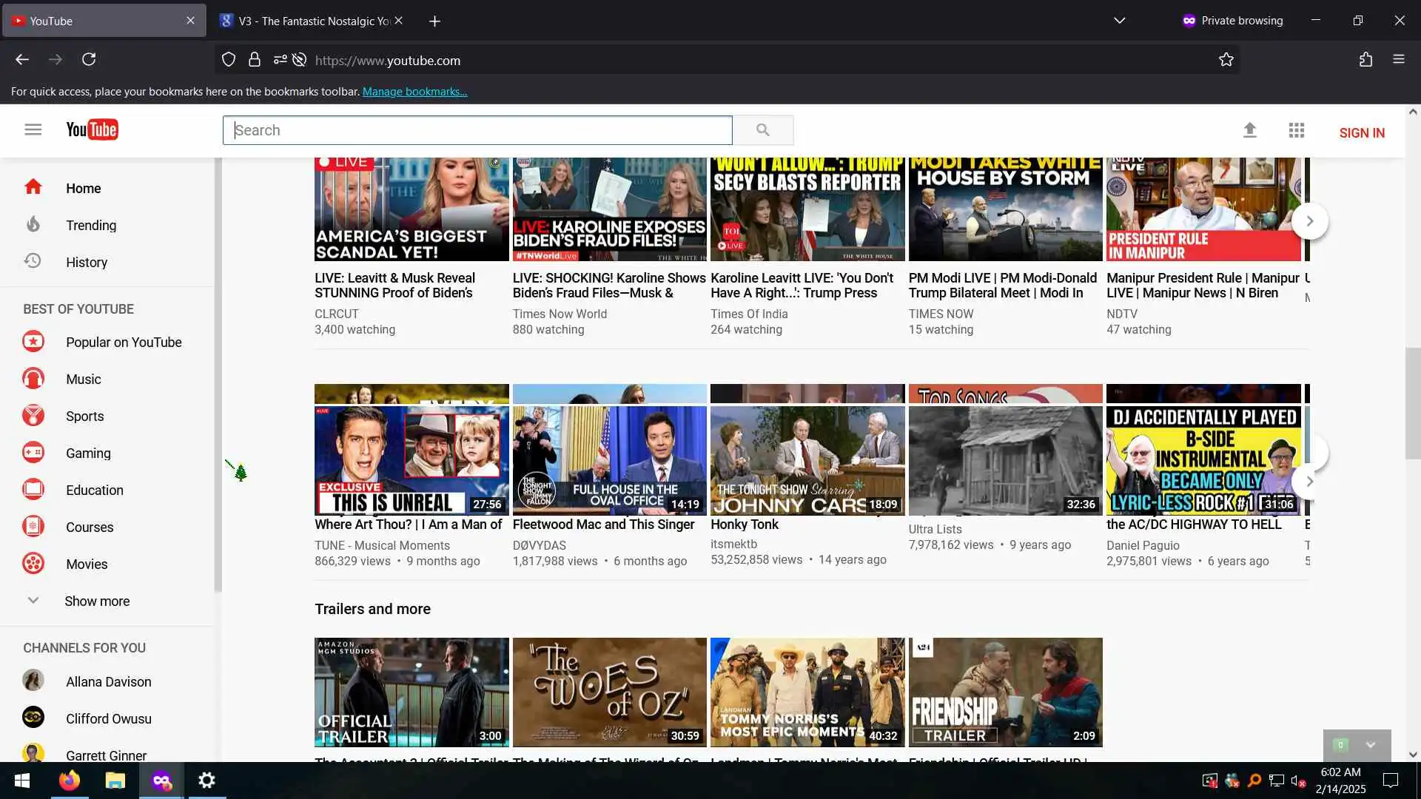Click the upload video icon
Viewport: 1421px width, 799px height.
tap(1249, 131)
